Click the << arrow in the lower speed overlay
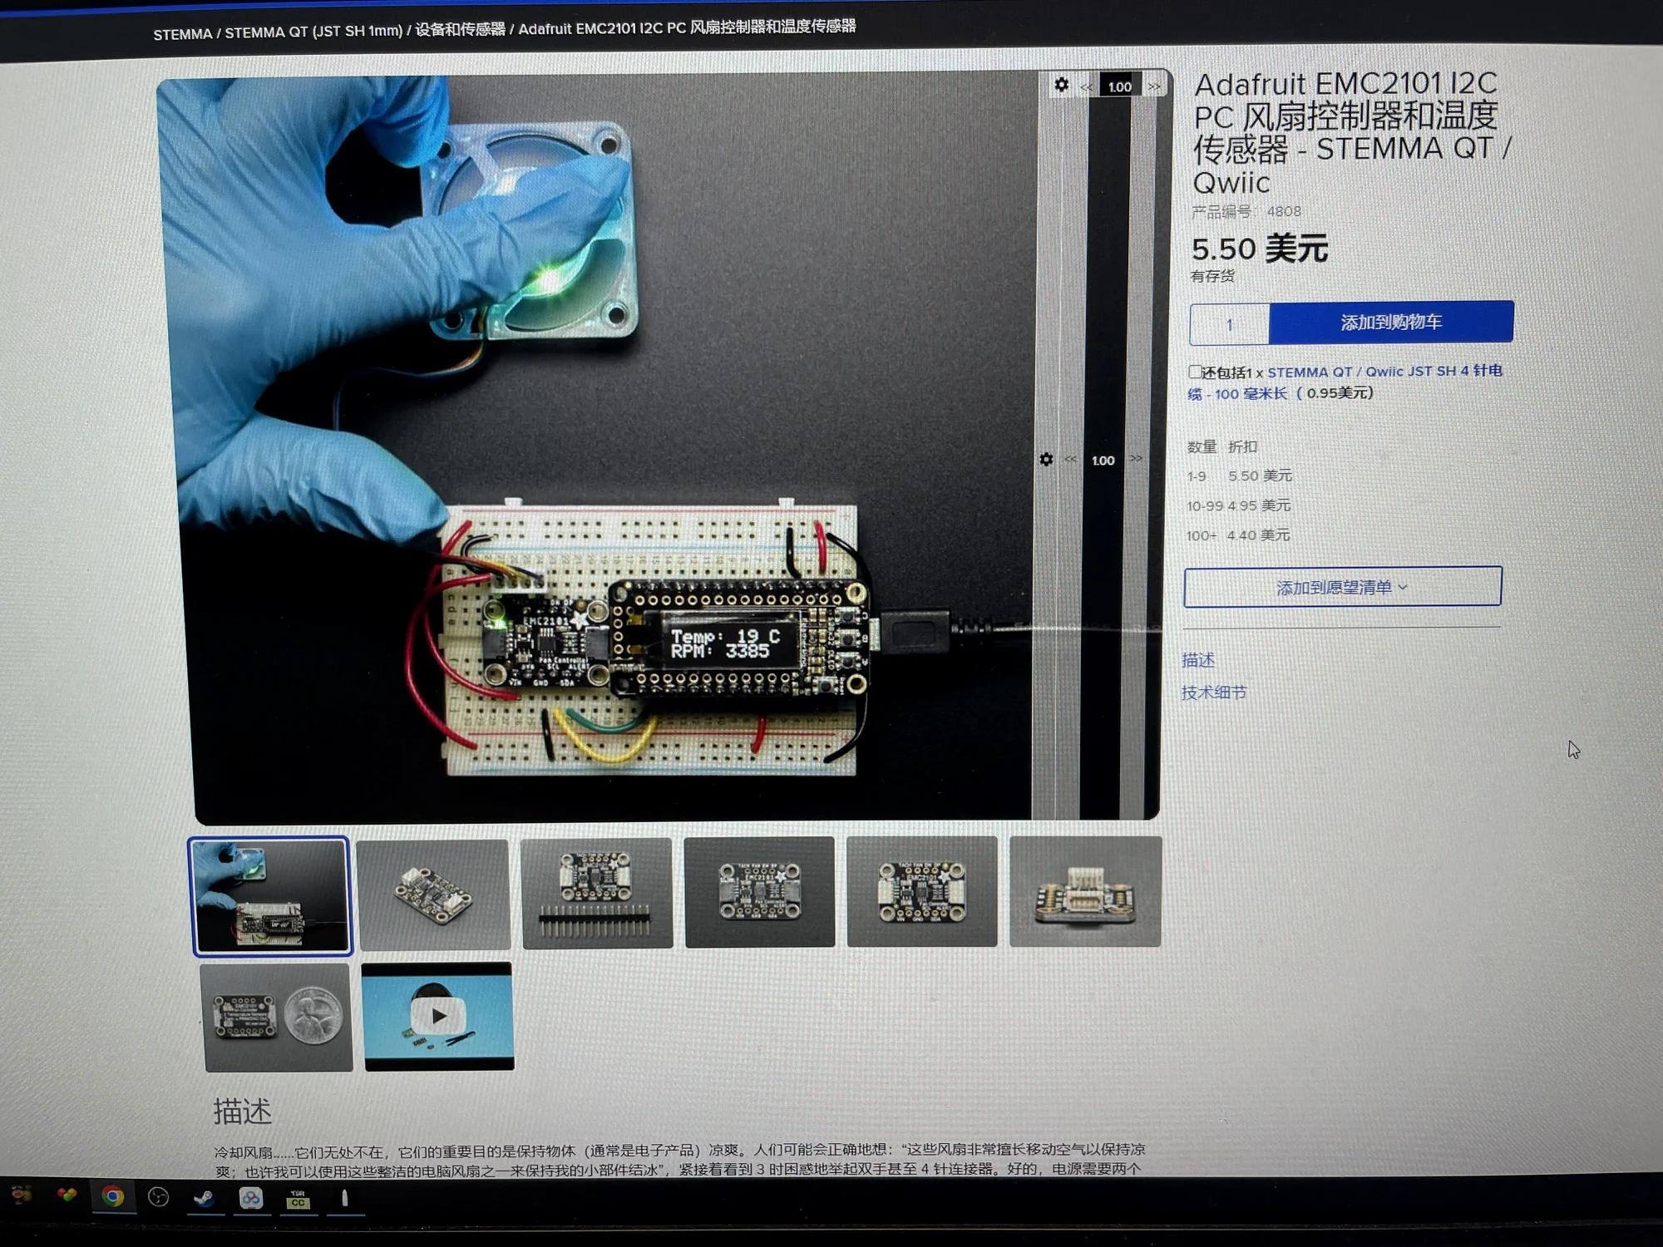The image size is (1663, 1247). point(1070,460)
